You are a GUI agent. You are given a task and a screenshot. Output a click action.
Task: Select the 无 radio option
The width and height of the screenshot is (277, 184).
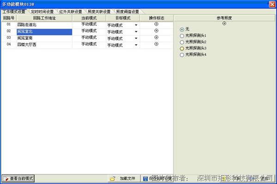(182, 30)
